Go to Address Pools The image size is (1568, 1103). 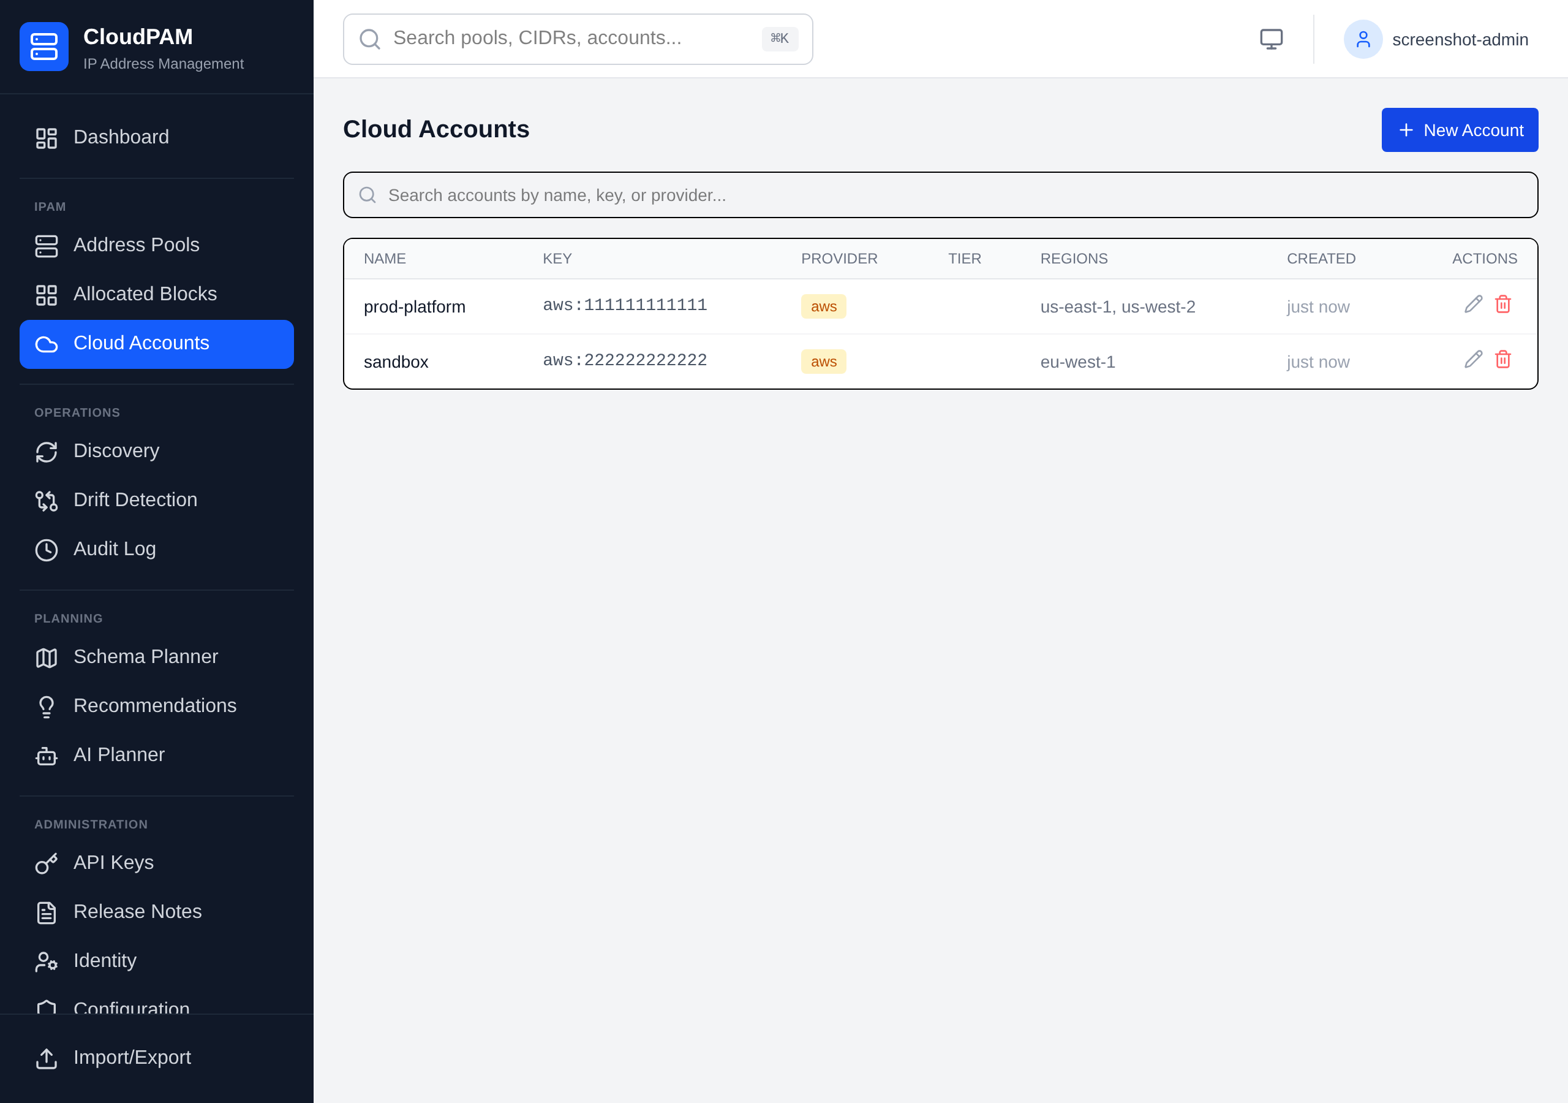click(156, 245)
